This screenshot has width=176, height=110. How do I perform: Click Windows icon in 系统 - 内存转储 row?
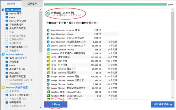[x=48, y=65]
